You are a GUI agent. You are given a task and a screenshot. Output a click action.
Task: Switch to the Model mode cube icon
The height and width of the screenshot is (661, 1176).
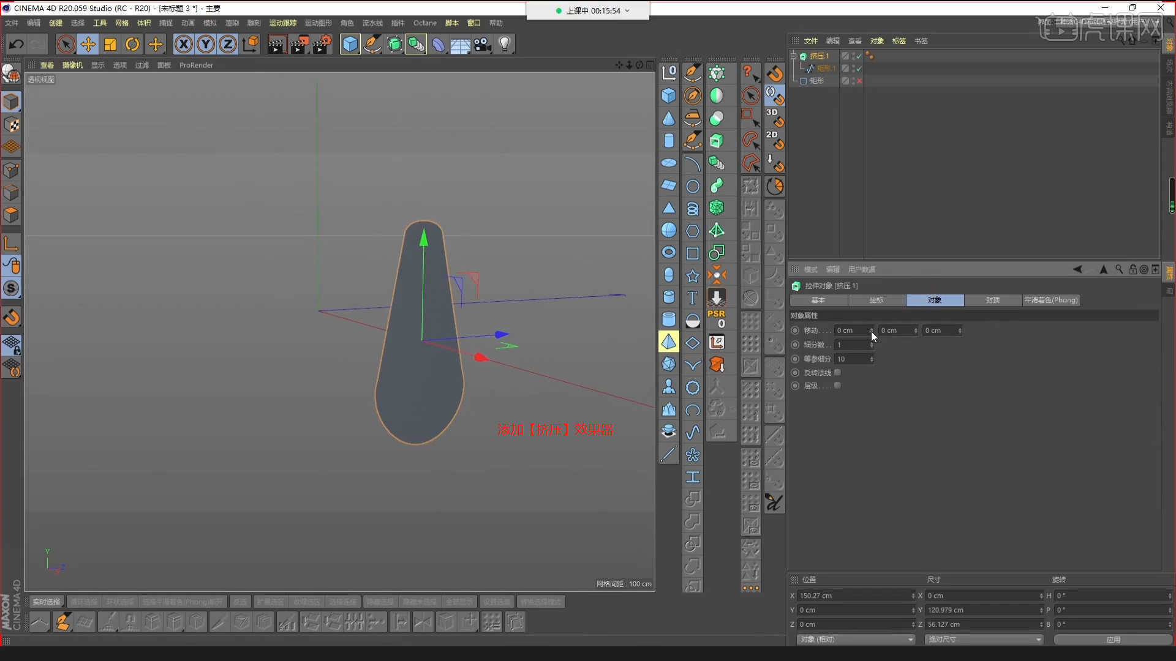[x=11, y=102]
